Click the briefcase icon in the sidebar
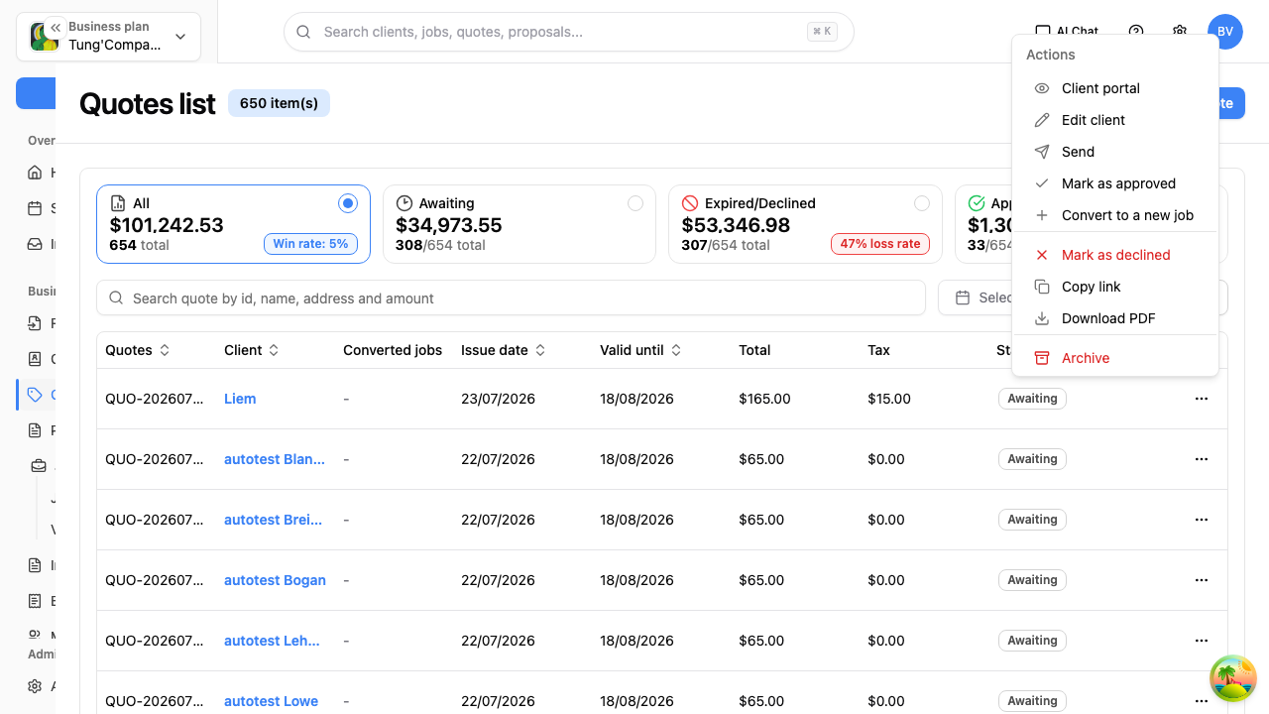 tap(39, 466)
